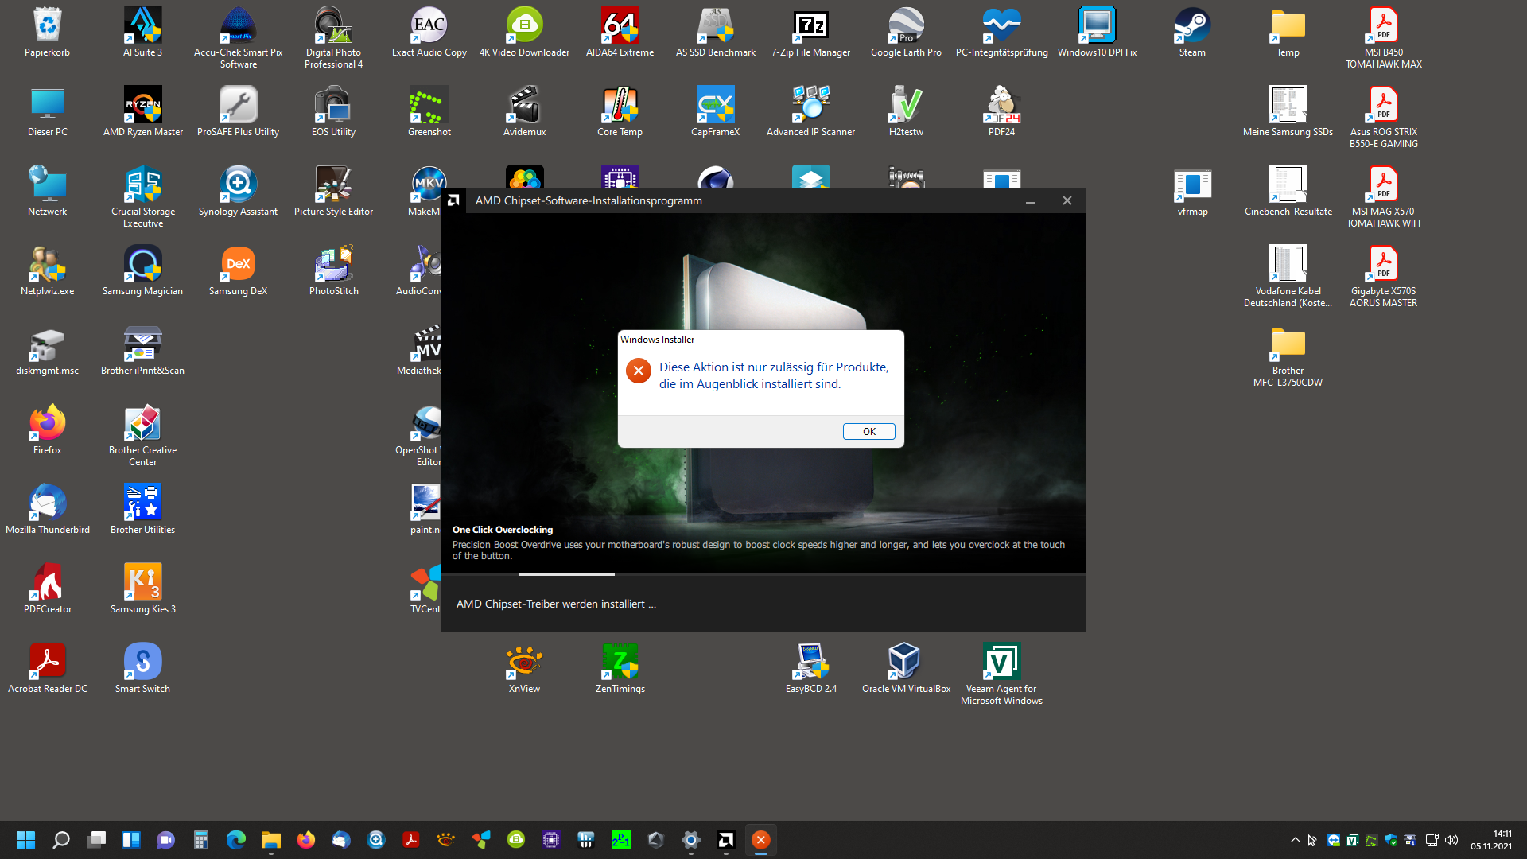Open taskbar Search icon
Screen dimensions: 1527x859
coord(61,840)
